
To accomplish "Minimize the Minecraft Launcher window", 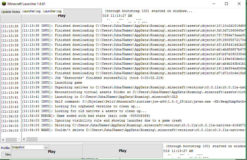I will (x=214, y=4).
